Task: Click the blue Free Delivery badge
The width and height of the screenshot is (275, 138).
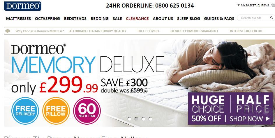Action: (25, 111)
